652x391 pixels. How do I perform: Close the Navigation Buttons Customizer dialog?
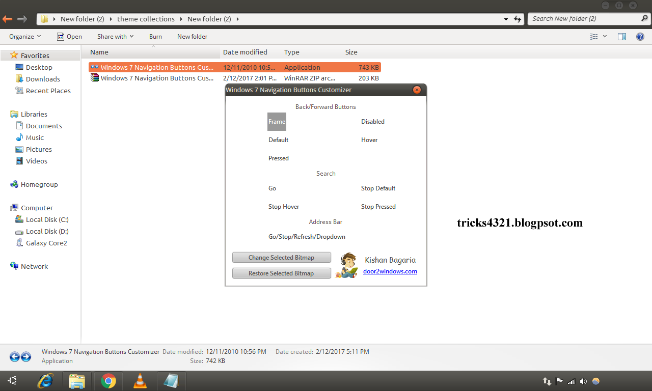(417, 90)
